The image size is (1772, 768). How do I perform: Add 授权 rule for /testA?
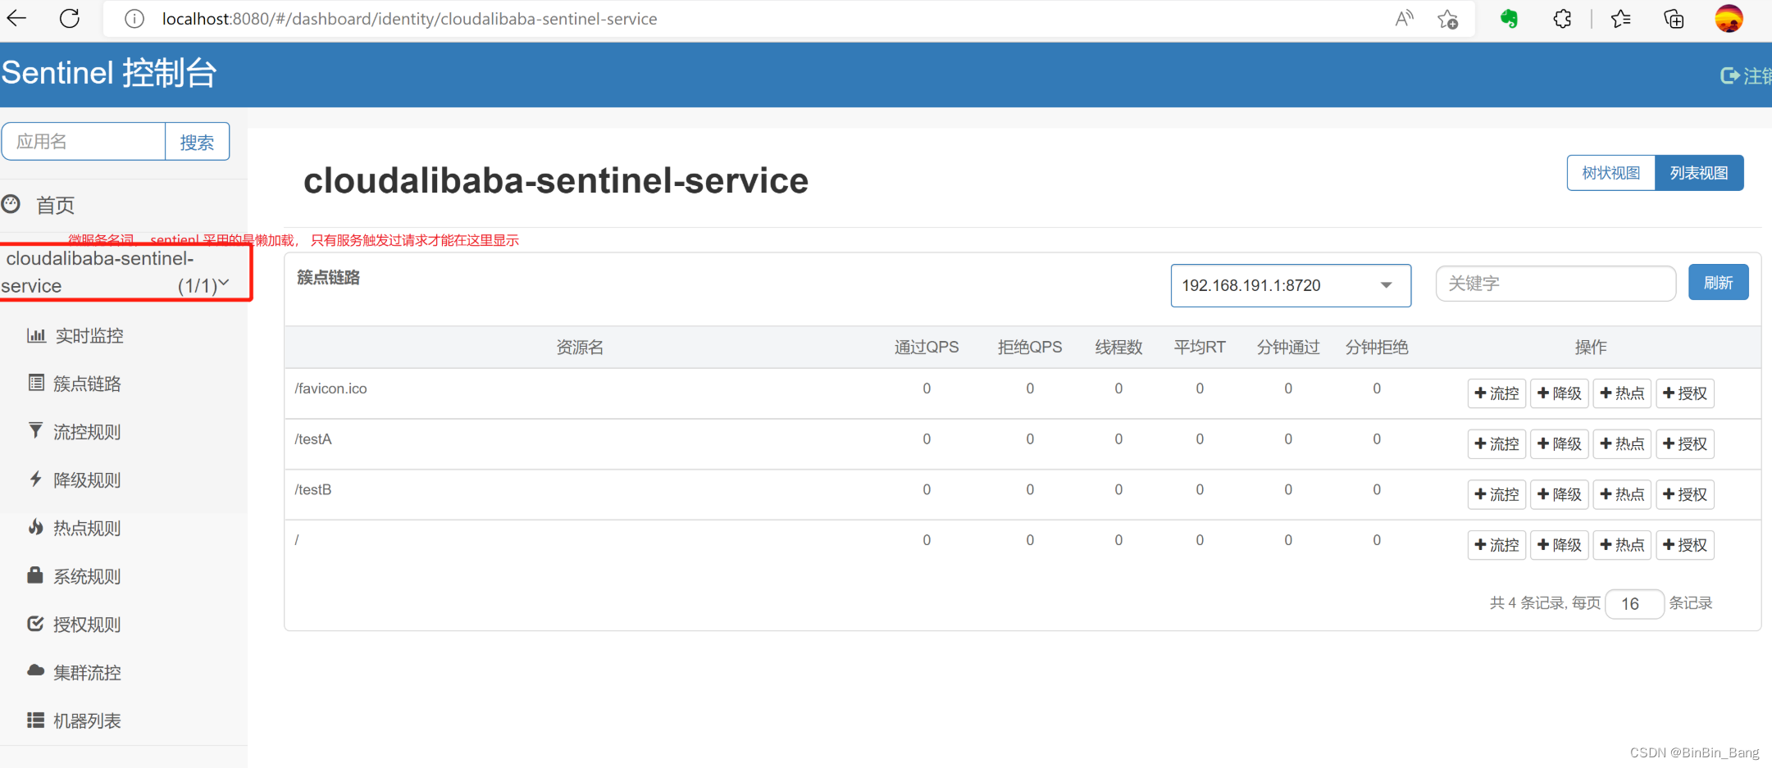click(1685, 444)
